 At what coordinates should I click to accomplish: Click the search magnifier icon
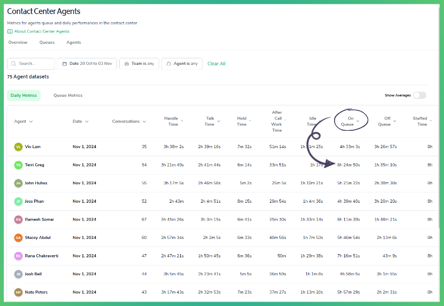coord(14,64)
